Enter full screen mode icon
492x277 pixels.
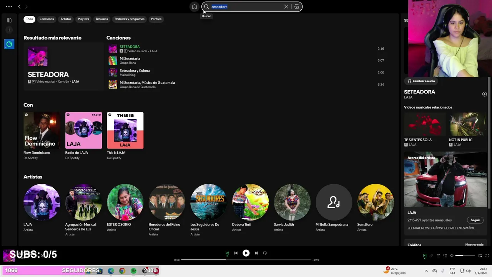point(487,256)
